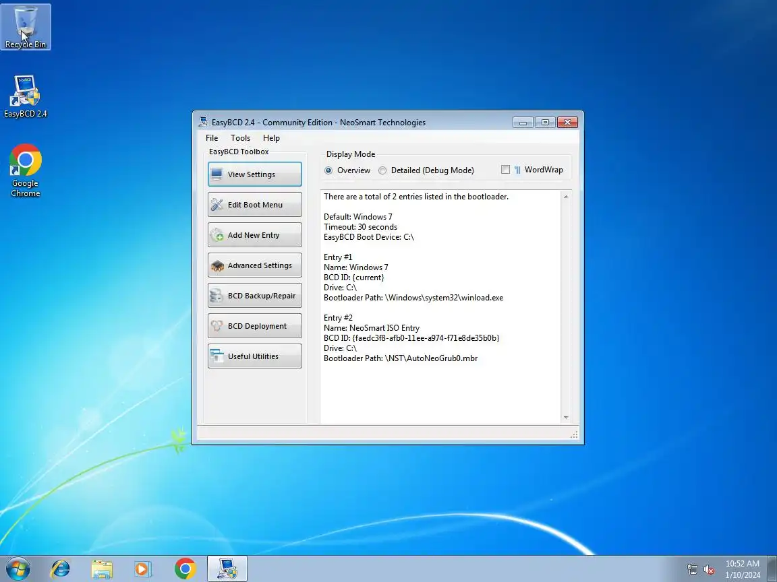Click the 'Name: NeoSmart ISO Entry' line
Screen dimensions: 777x582
(x=372, y=327)
